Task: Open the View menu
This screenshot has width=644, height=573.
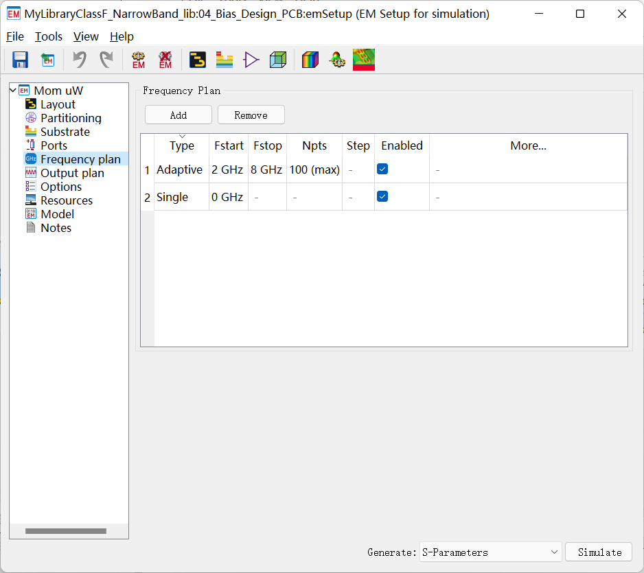Action: pyautogui.click(x=86, y=36)
